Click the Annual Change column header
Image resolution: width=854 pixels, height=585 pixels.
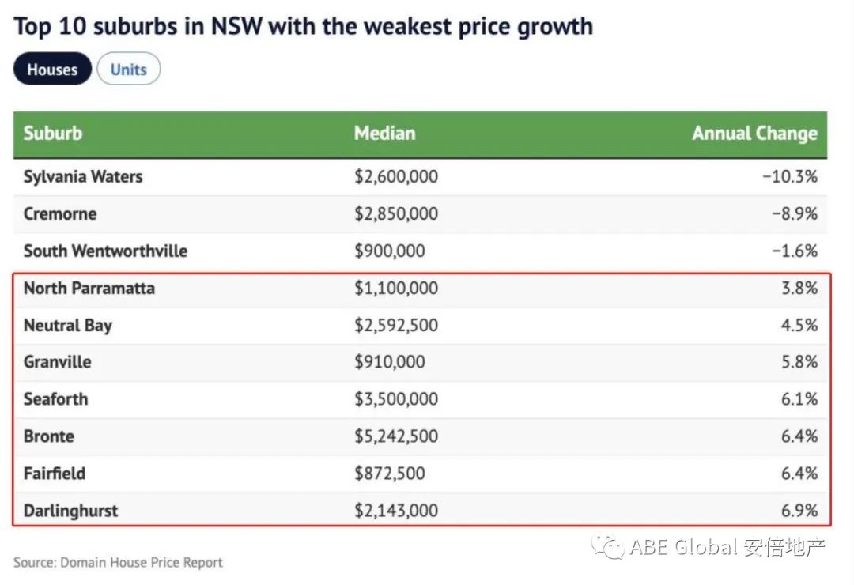click(x=754, y=134)
